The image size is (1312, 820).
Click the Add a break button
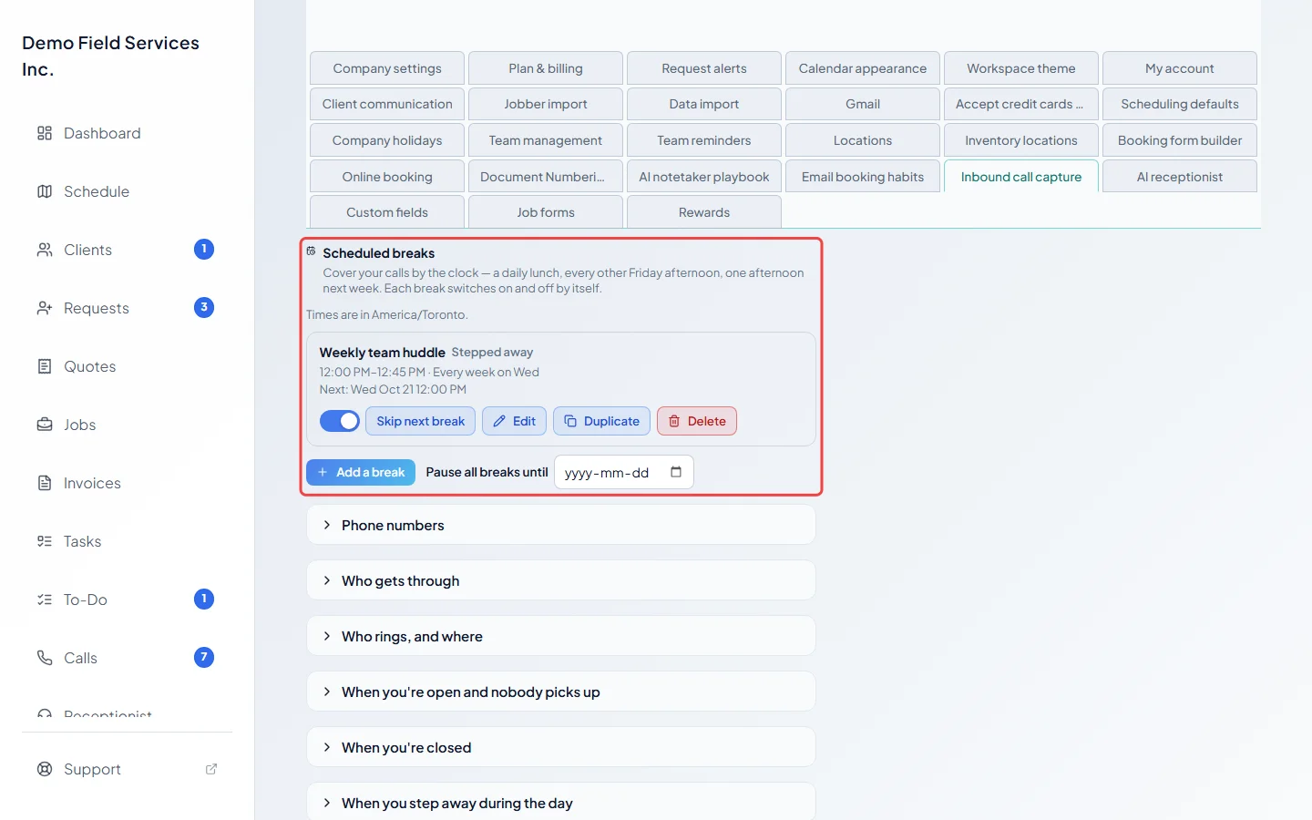pyautogui.click(x=361, y=472)
